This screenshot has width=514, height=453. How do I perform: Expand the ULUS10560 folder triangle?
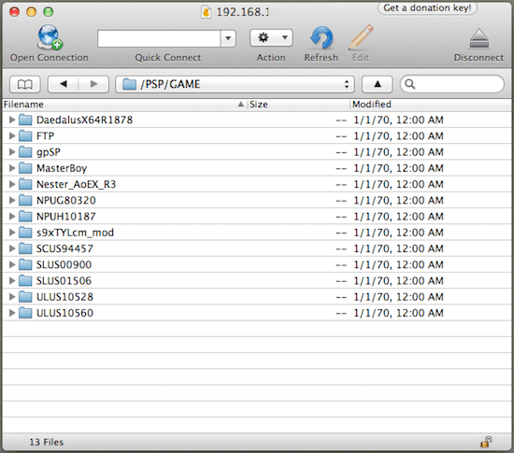pos(12,313)
